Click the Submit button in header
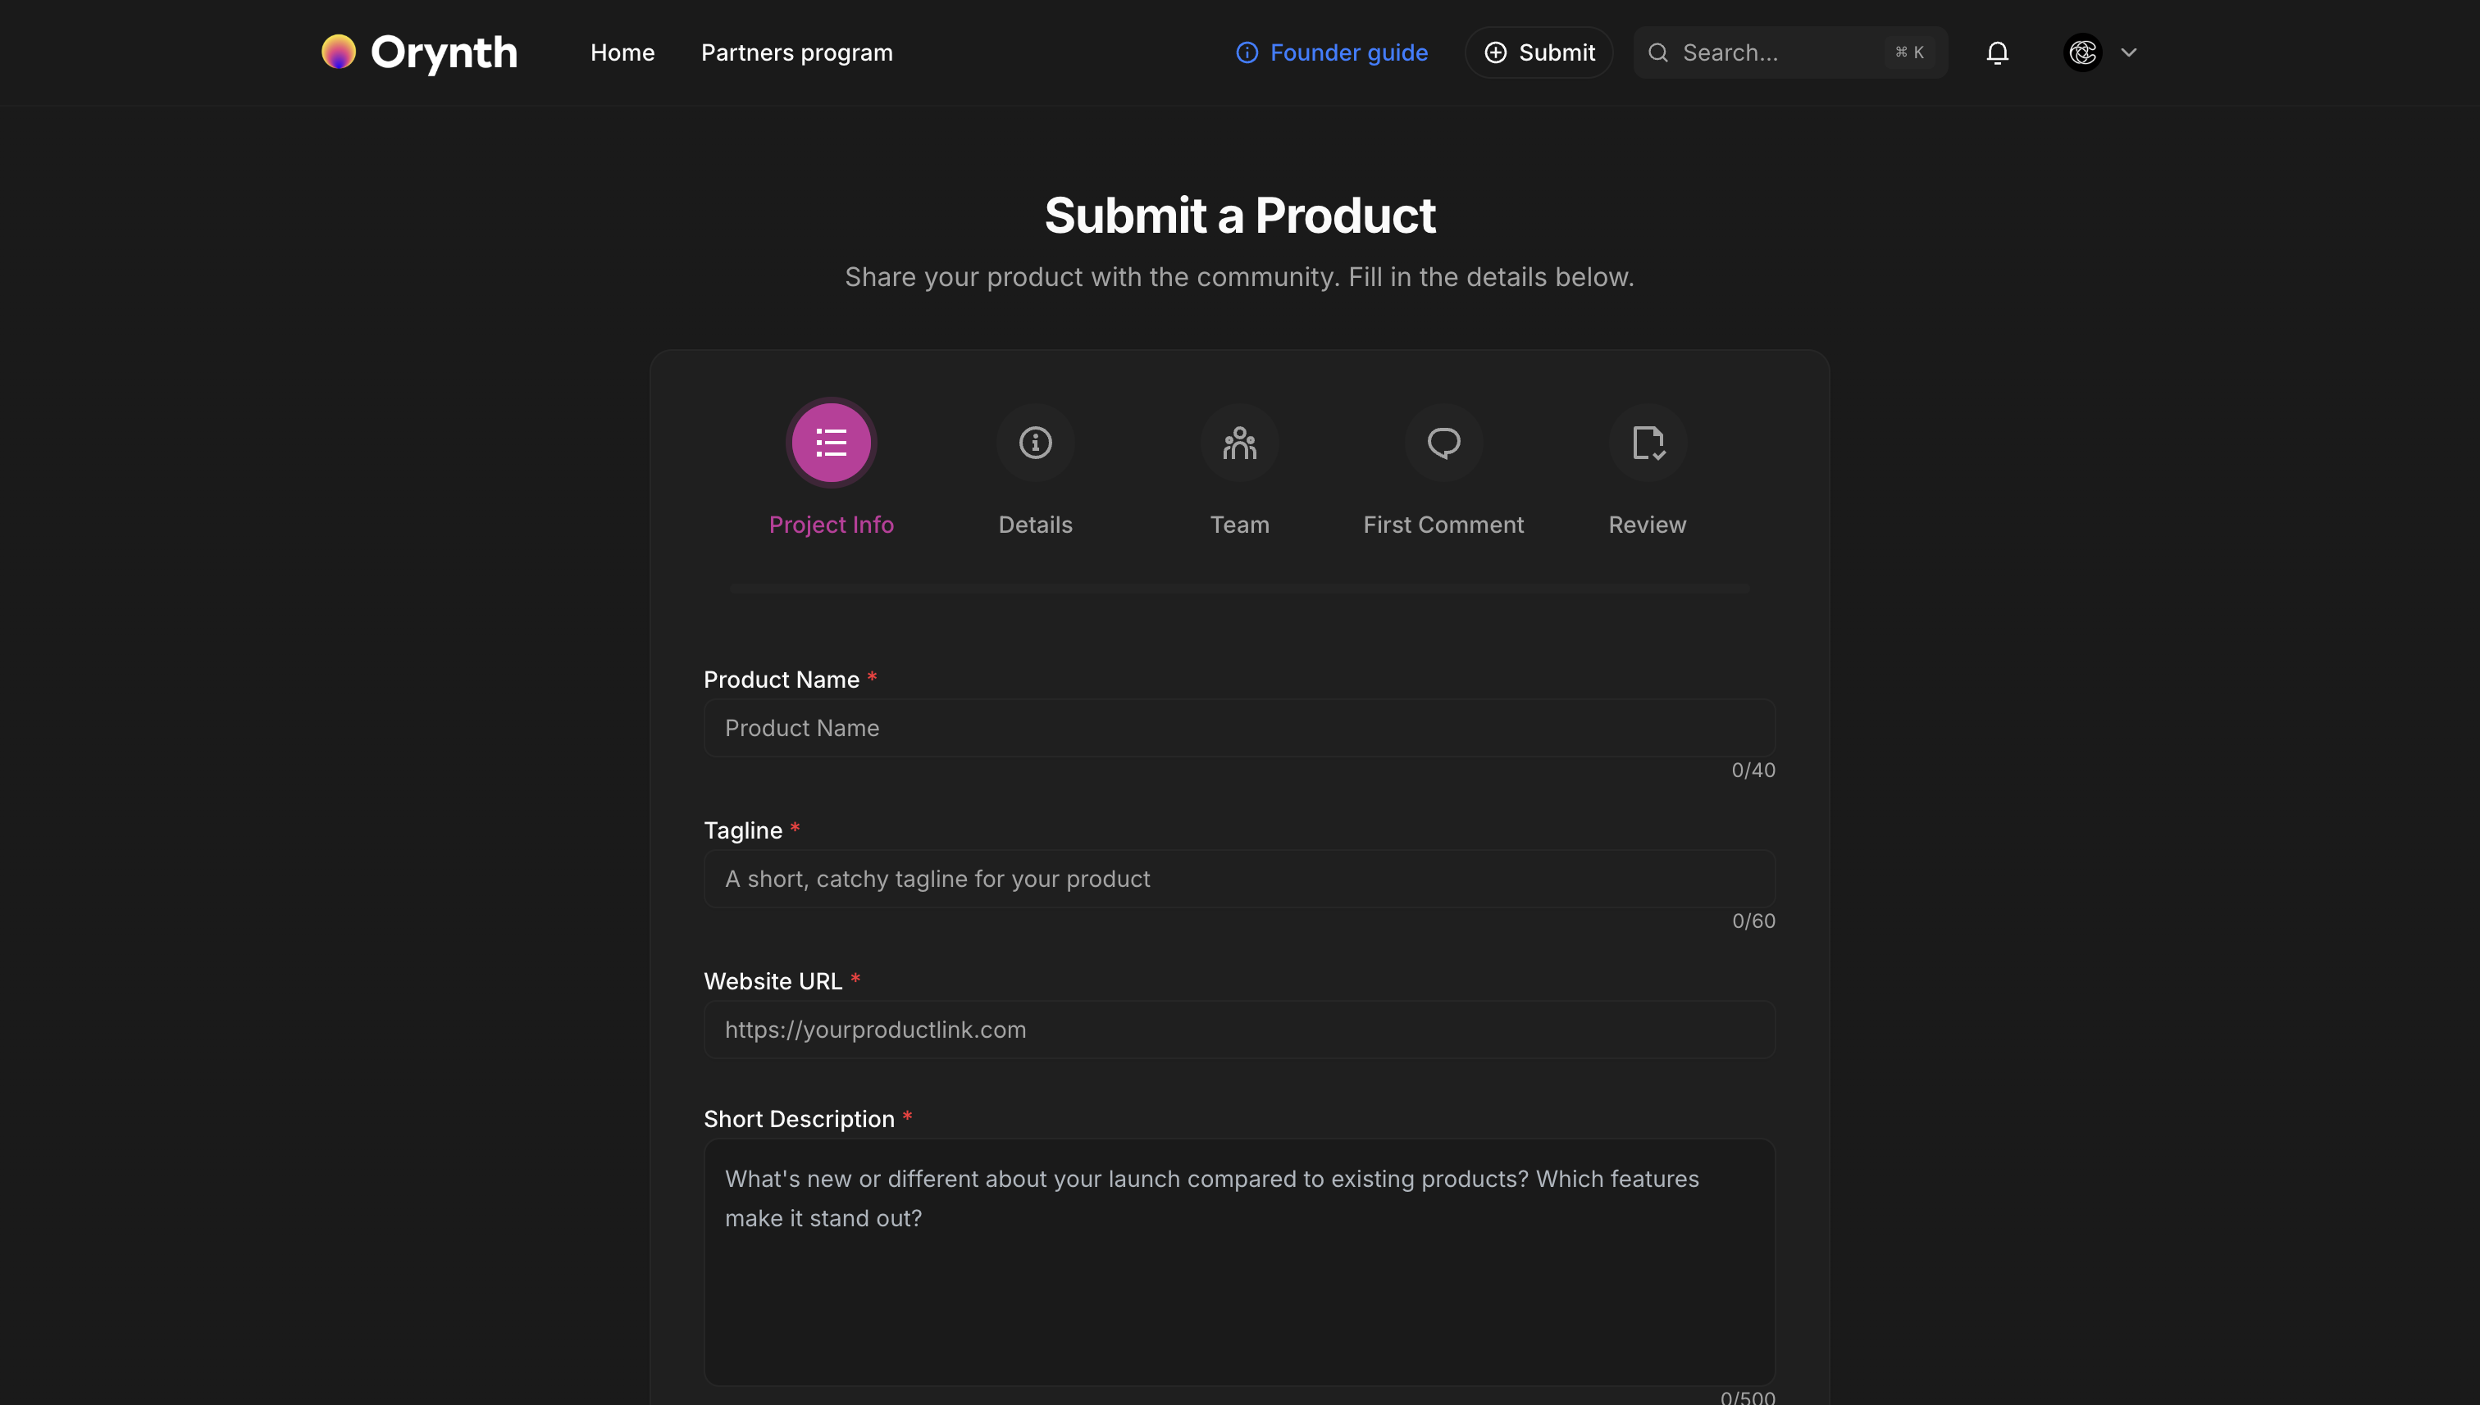The image size is (2480, 1405). (1539, 52)
